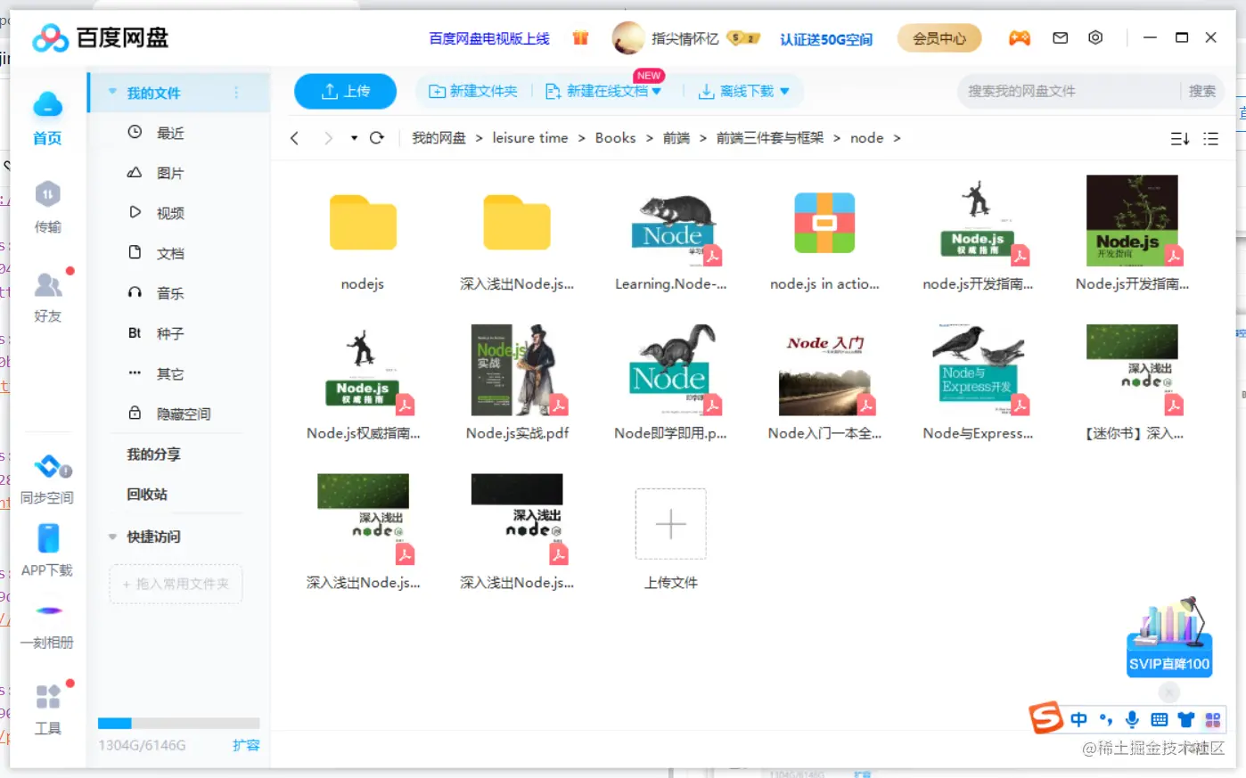Image resolution: width=1246 pixels, height=778 pixels.
Task: Click the Sogou input method S logo
Action: (1045, 717)
